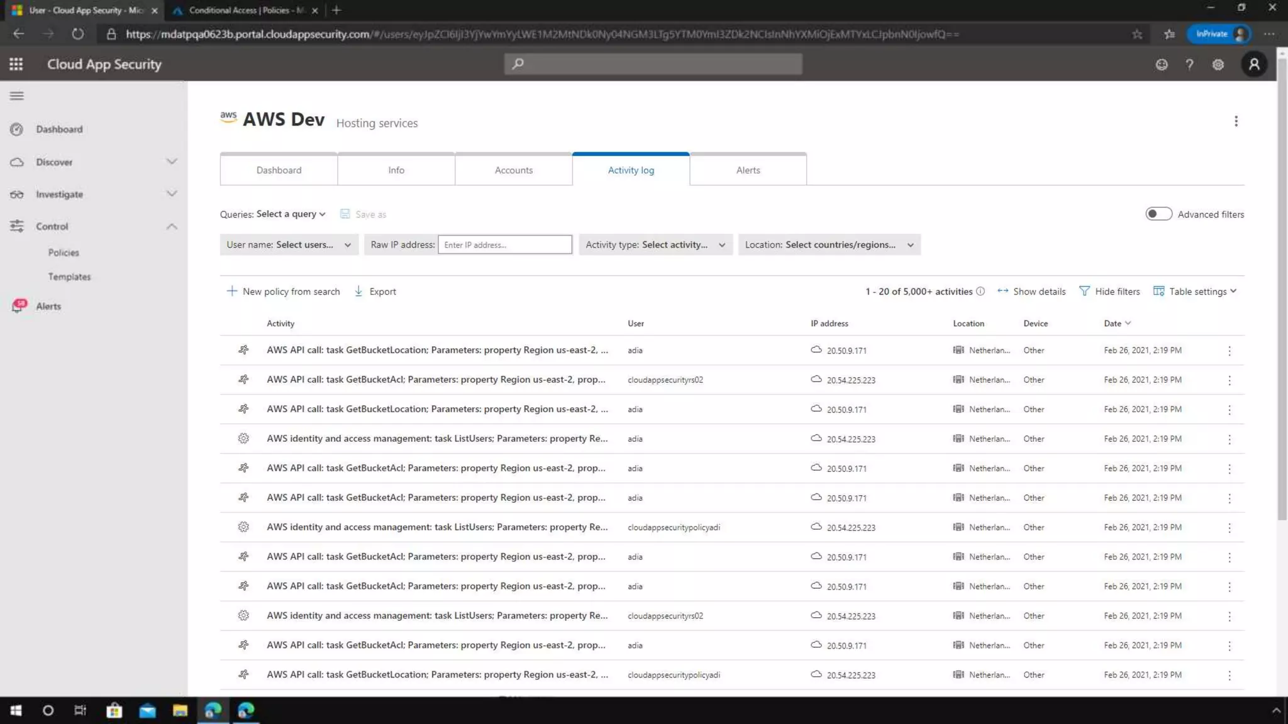Click the Raw IP address input field

[x=504, y=244]
